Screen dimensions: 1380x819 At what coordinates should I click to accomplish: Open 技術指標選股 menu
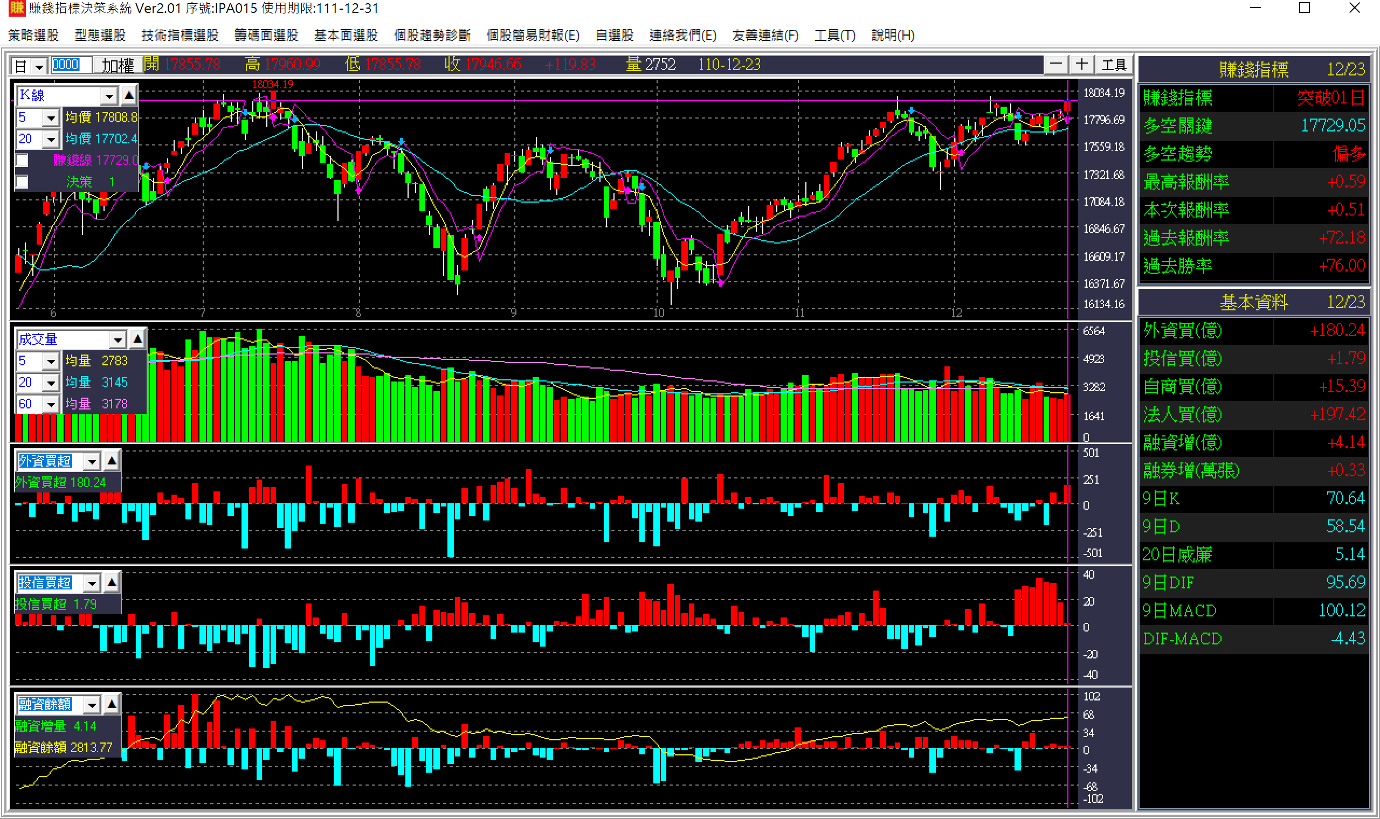[x=180, y=36]
